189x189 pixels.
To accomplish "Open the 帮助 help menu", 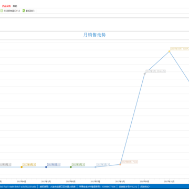I will 15,6.
